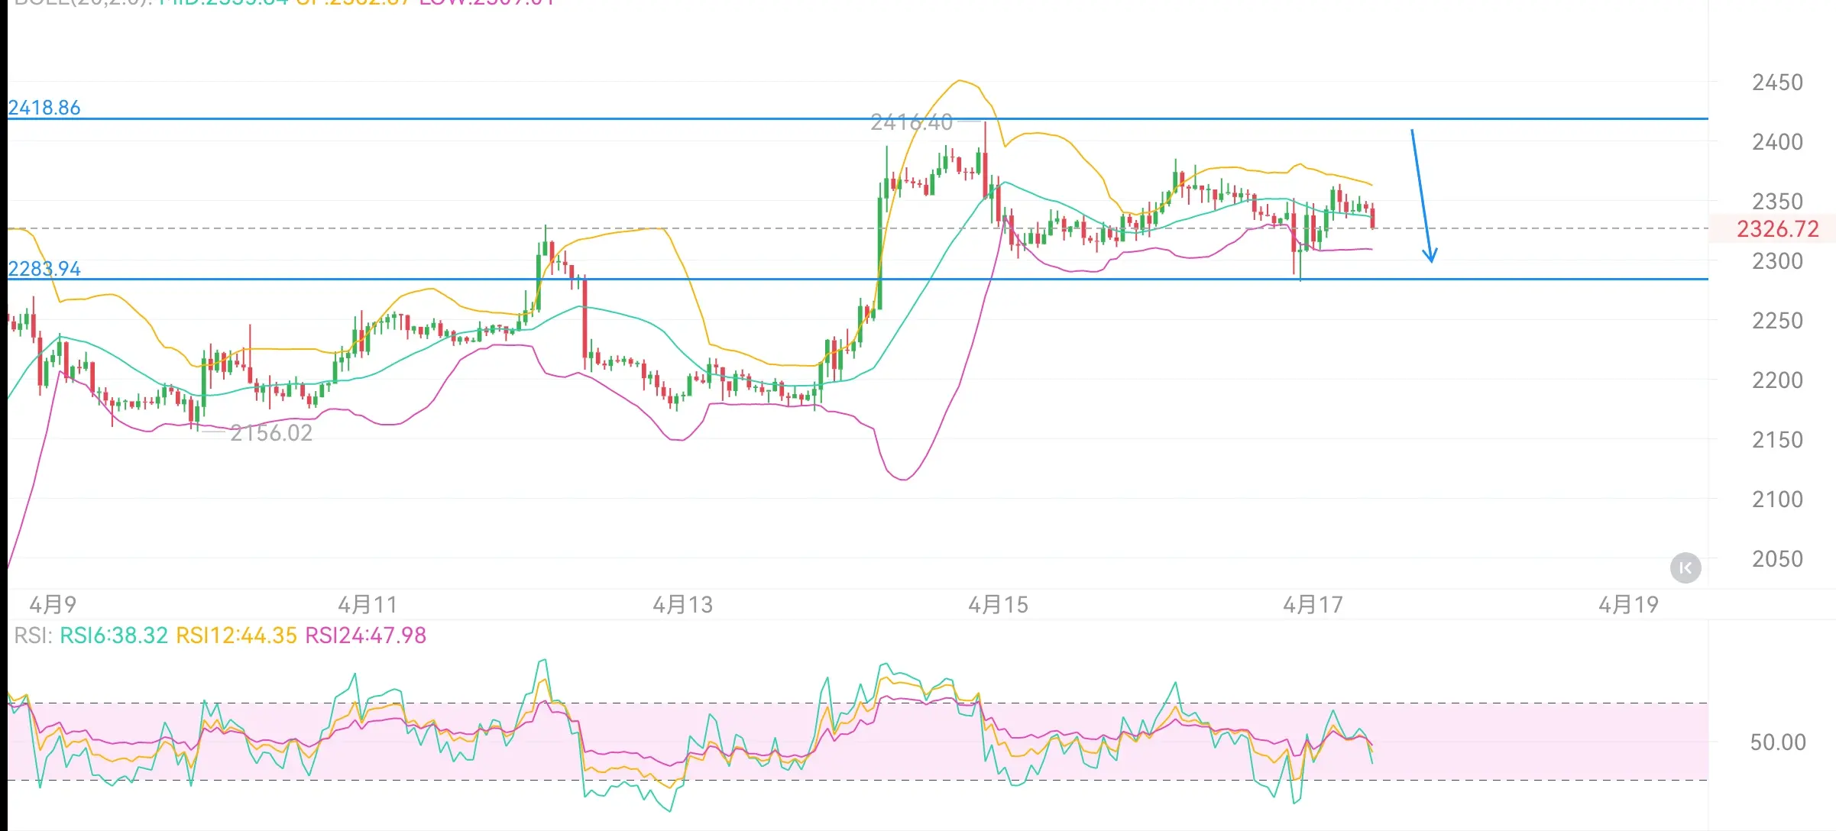1836x831 pixels.
Task: Click the 50.00 RSI axis label
Action: pyautogui.click(x=1777, y=742)
